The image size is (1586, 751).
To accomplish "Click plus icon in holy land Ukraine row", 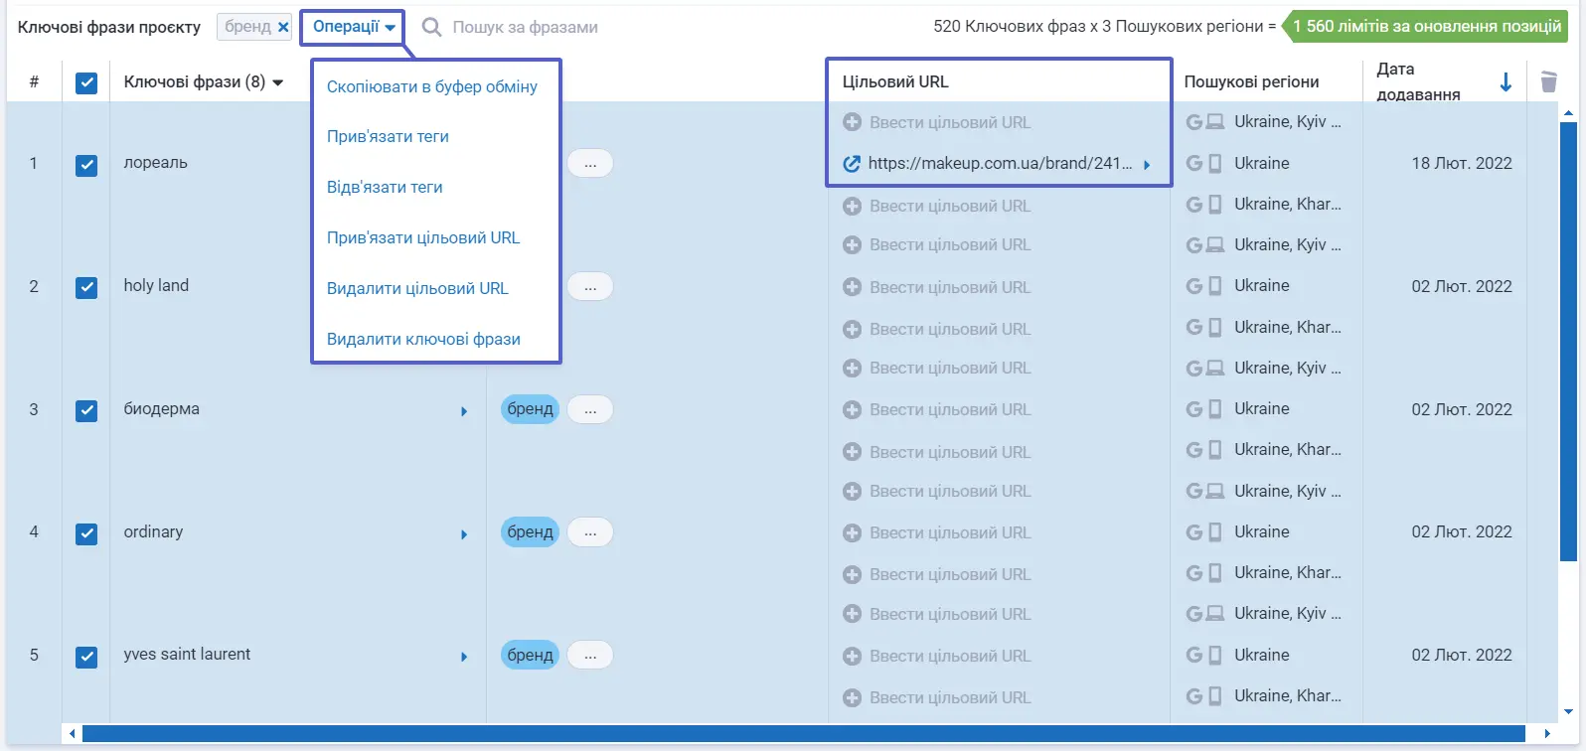I will click(852, 287).
